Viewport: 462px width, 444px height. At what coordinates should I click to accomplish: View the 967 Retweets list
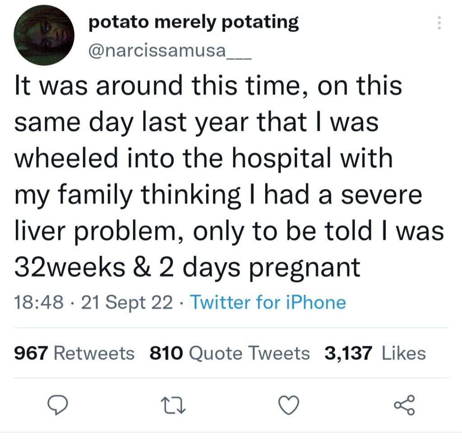pyautogui.click(x=74, y=353)
